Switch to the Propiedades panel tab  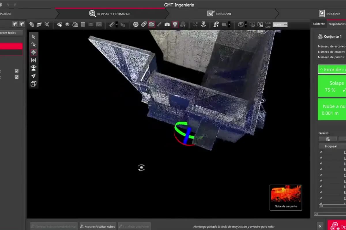(337, 24)
